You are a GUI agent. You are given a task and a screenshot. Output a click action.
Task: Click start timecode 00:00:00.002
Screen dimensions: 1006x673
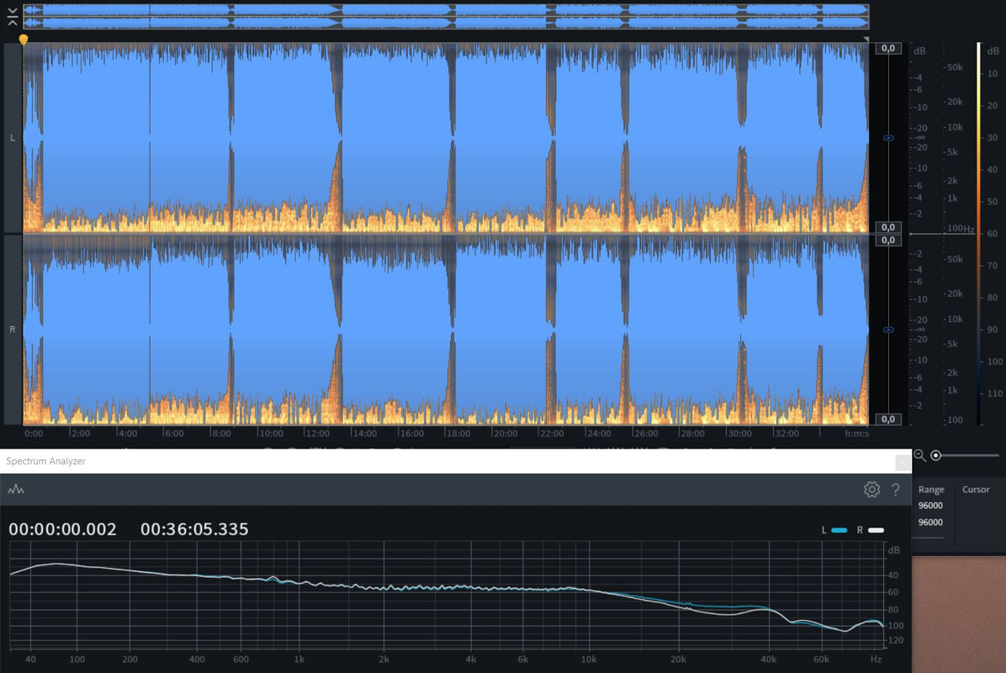click(63, 529)
